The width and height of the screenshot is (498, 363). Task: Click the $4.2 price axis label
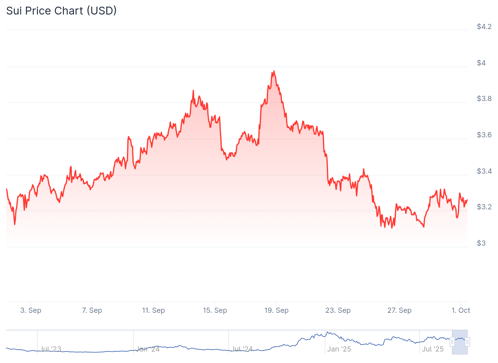(x=484, y=27)
